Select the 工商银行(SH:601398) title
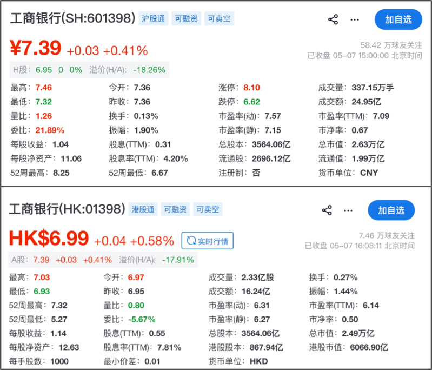The width and height of the screenshot is (432, 370). pos(73,18)
